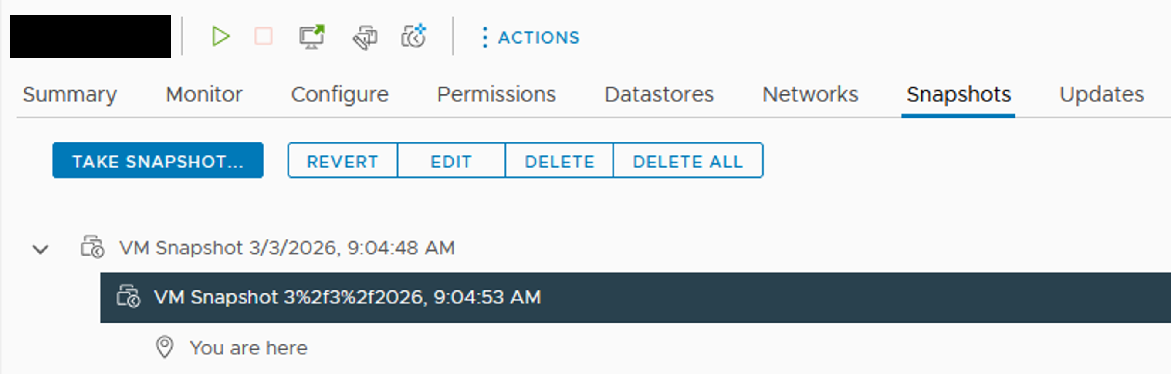Collapse the parent snapshot tree chevron
This screenshot has height=374, width=1171.
click(x=41, y=249)
